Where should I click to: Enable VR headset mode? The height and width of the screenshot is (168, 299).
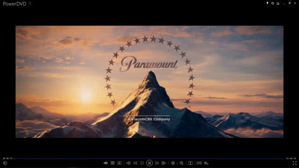(x=199, y=163)
